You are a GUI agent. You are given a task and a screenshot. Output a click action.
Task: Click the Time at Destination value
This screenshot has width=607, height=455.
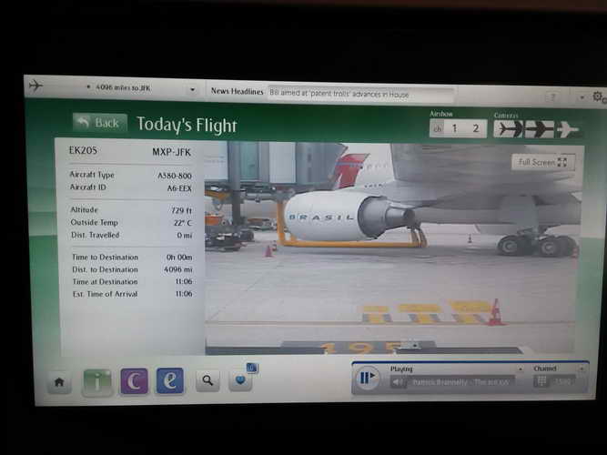point(184,281)
